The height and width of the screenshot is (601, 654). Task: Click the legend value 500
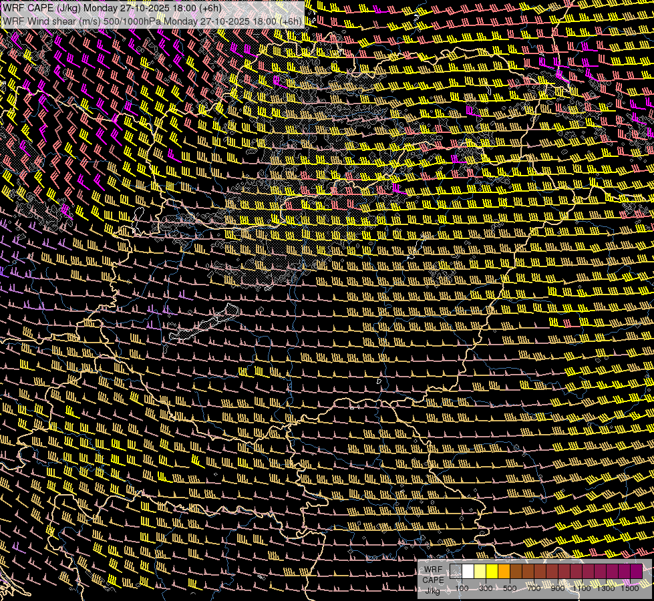tap(510, 588)
